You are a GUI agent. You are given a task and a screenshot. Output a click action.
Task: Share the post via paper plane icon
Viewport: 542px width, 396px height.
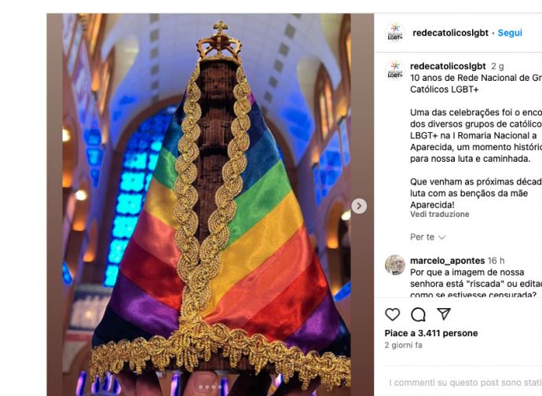444,313
